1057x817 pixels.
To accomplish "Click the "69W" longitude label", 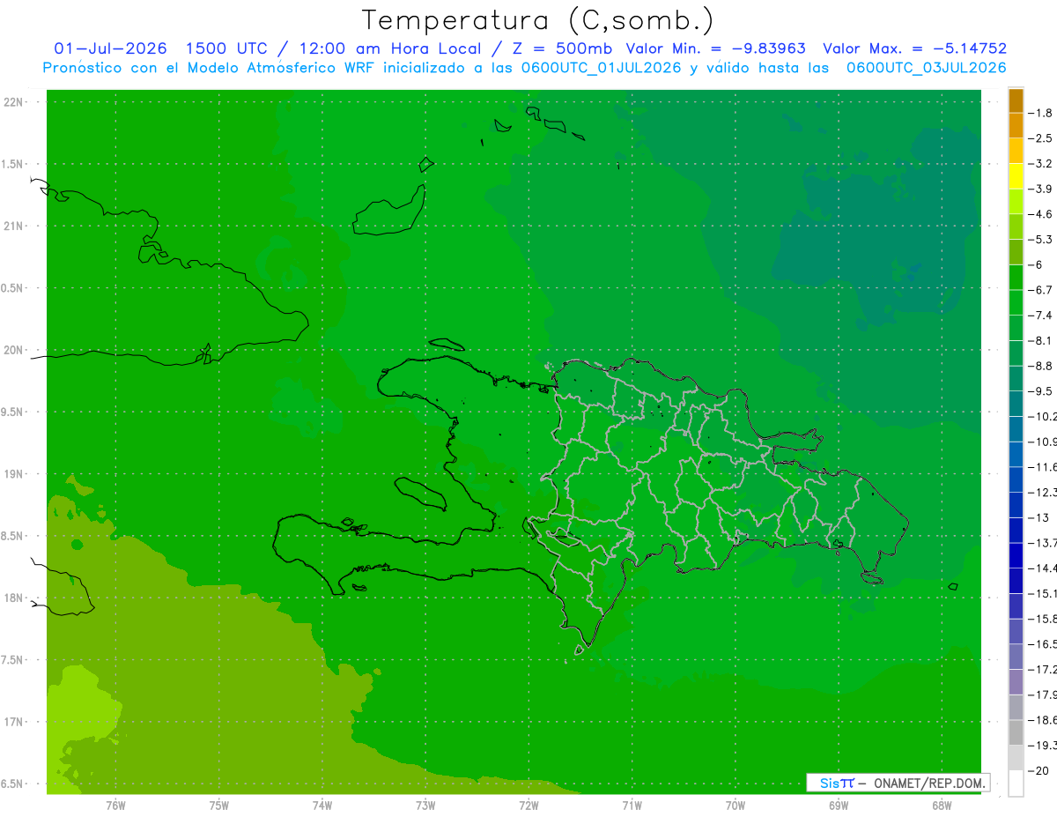I will pyautogui.click(x=839, y=806).
